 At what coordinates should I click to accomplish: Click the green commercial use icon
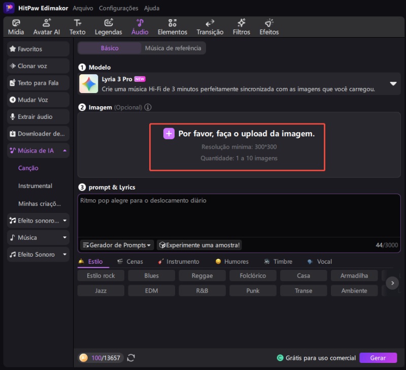click(x=280, y=358)
